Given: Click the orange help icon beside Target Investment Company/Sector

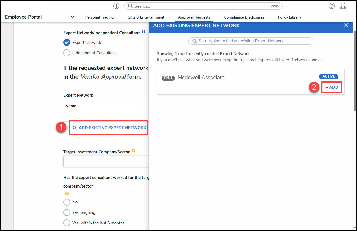Looking at the screenshot, I should click(133, 151).
